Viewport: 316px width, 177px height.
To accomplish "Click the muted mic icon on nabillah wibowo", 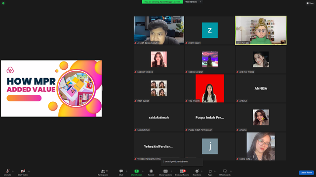I will click(135, 72).
